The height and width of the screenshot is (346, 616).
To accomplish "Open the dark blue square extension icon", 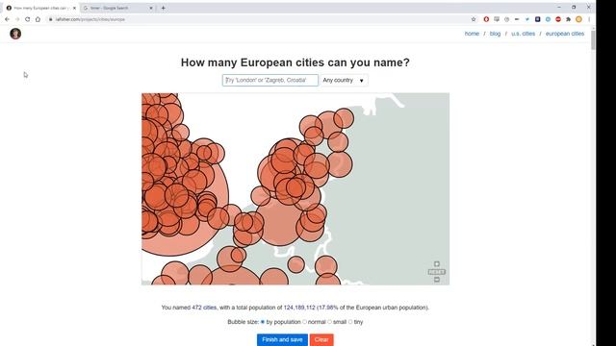I will pos(537,19).
